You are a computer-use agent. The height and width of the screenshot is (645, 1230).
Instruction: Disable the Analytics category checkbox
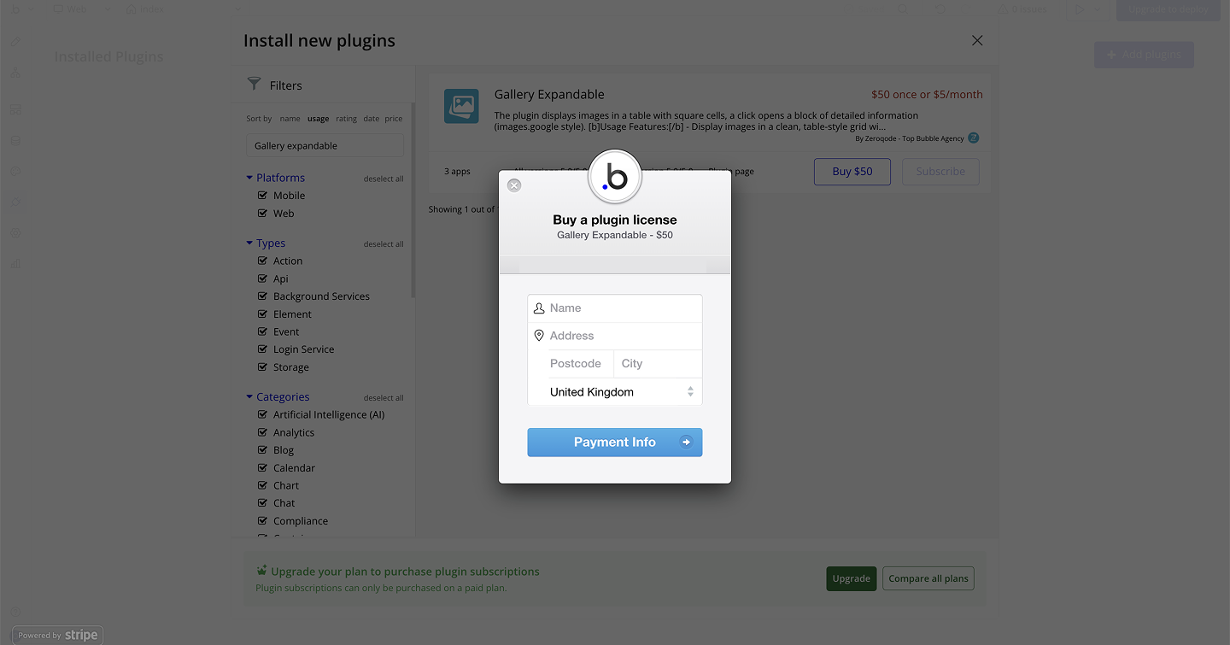pos(263,433)
